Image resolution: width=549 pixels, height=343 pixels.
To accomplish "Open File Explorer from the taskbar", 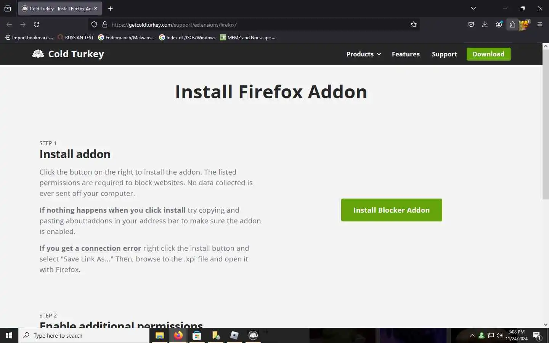I will pos(159,335).
